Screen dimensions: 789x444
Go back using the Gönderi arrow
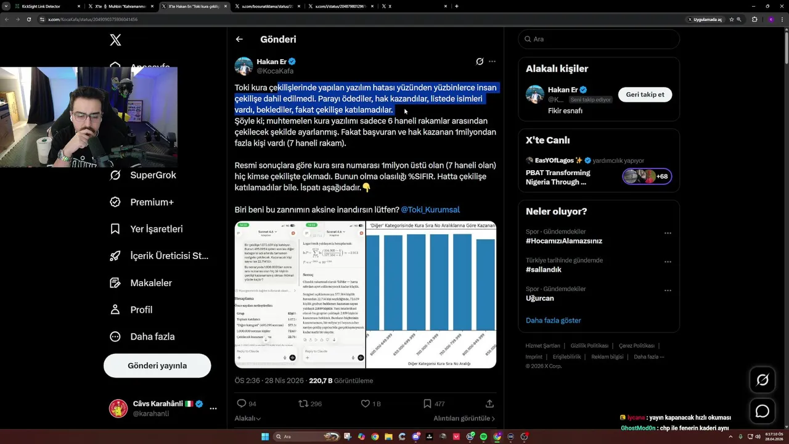[x=239, y=39]
